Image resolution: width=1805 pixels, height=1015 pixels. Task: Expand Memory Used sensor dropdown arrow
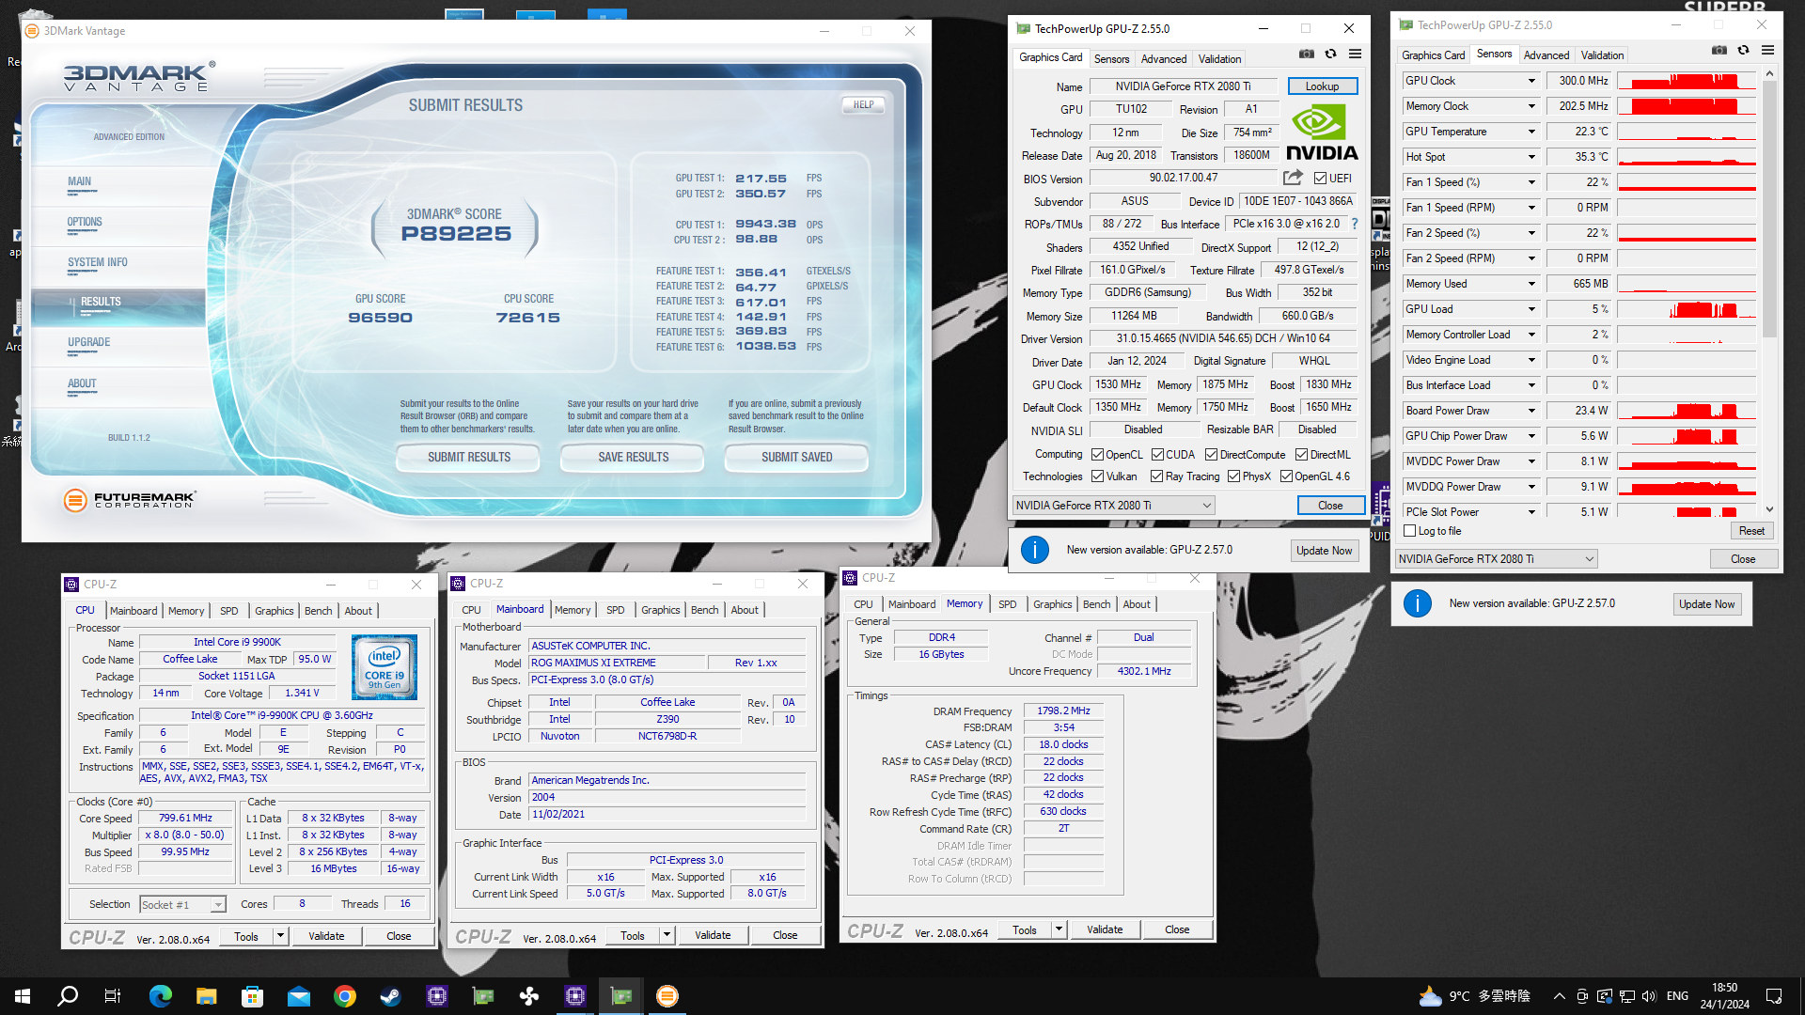coord(1531,284)
